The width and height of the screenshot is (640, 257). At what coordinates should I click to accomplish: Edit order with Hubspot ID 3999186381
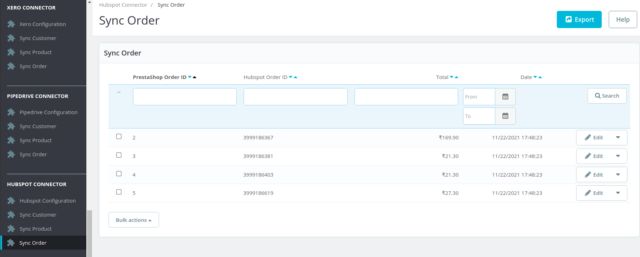coord(594,156)
